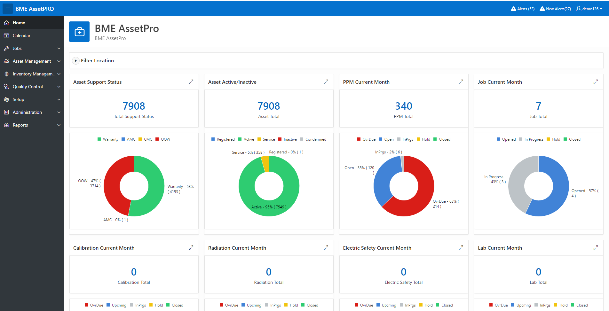Screen dimensions: 609x311
Task: Maximize the Asset Support Status card
Action: coord(191,82)
